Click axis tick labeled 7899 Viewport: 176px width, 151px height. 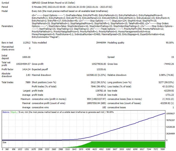pos(162,149)
